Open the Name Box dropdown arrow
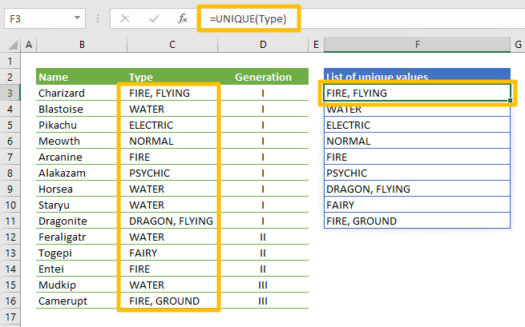 click(77, 18)
